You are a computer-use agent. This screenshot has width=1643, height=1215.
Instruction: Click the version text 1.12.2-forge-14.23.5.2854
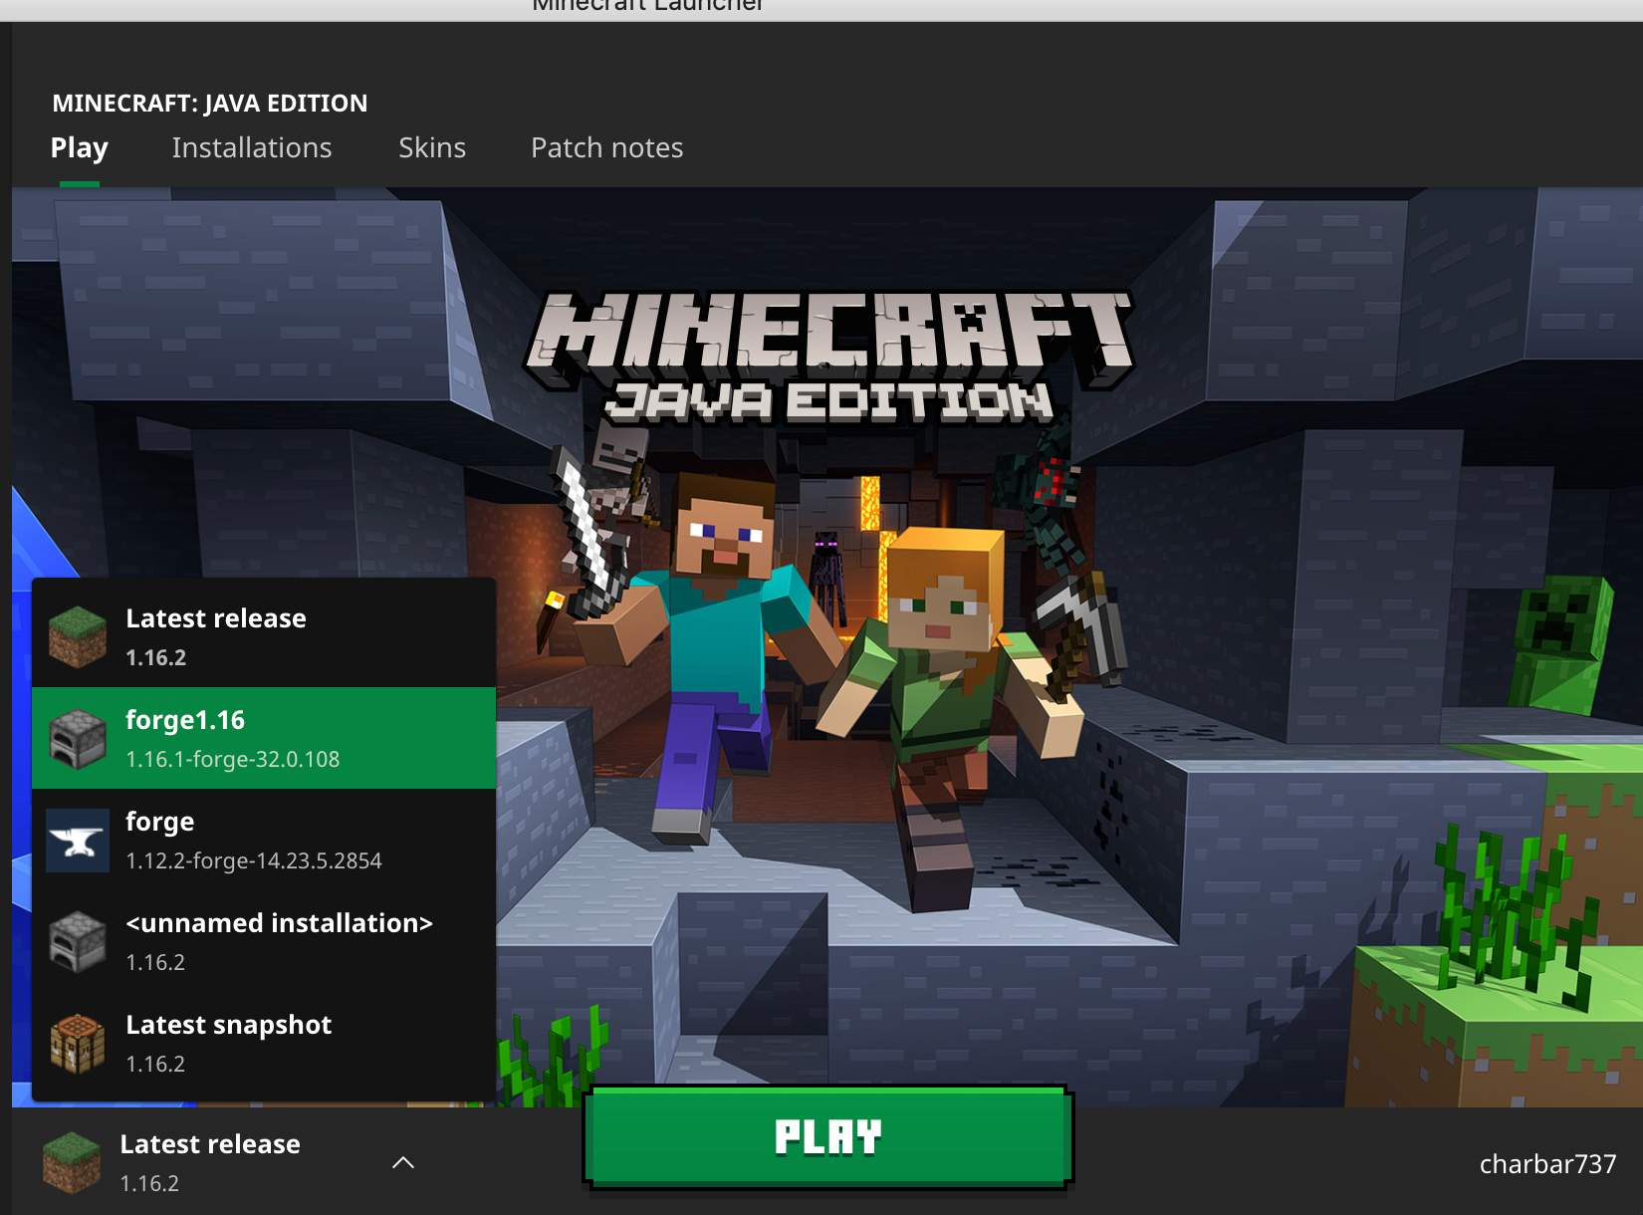click(254, 860)
